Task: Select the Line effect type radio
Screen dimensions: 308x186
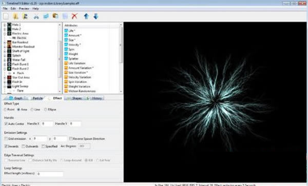Action: tap(32, 110)
